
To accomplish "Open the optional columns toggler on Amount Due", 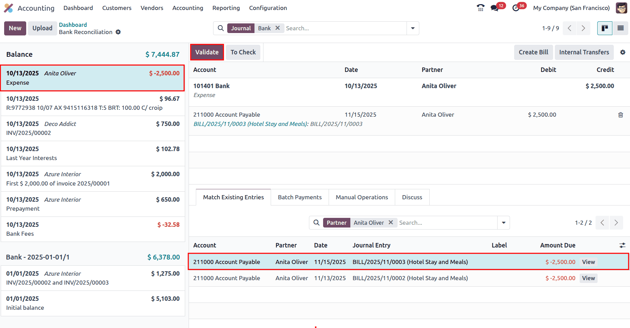I will tap(622, 245).
